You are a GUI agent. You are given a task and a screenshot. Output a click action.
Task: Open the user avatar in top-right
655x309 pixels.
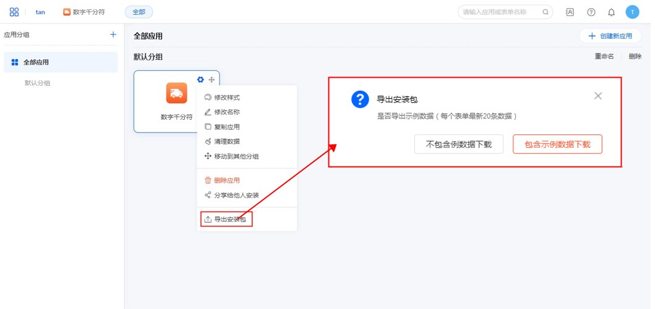[631, 12]
